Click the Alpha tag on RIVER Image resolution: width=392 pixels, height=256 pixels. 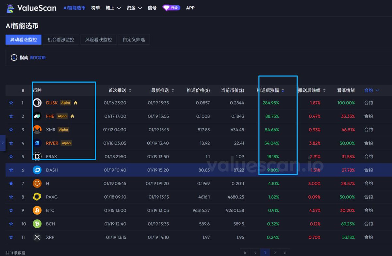coord(66,143)
